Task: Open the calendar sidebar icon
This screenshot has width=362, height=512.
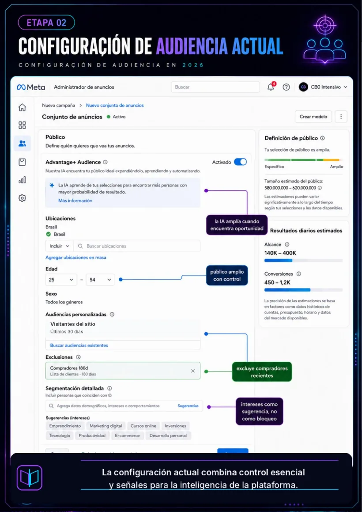Action: tap(22, 162)
